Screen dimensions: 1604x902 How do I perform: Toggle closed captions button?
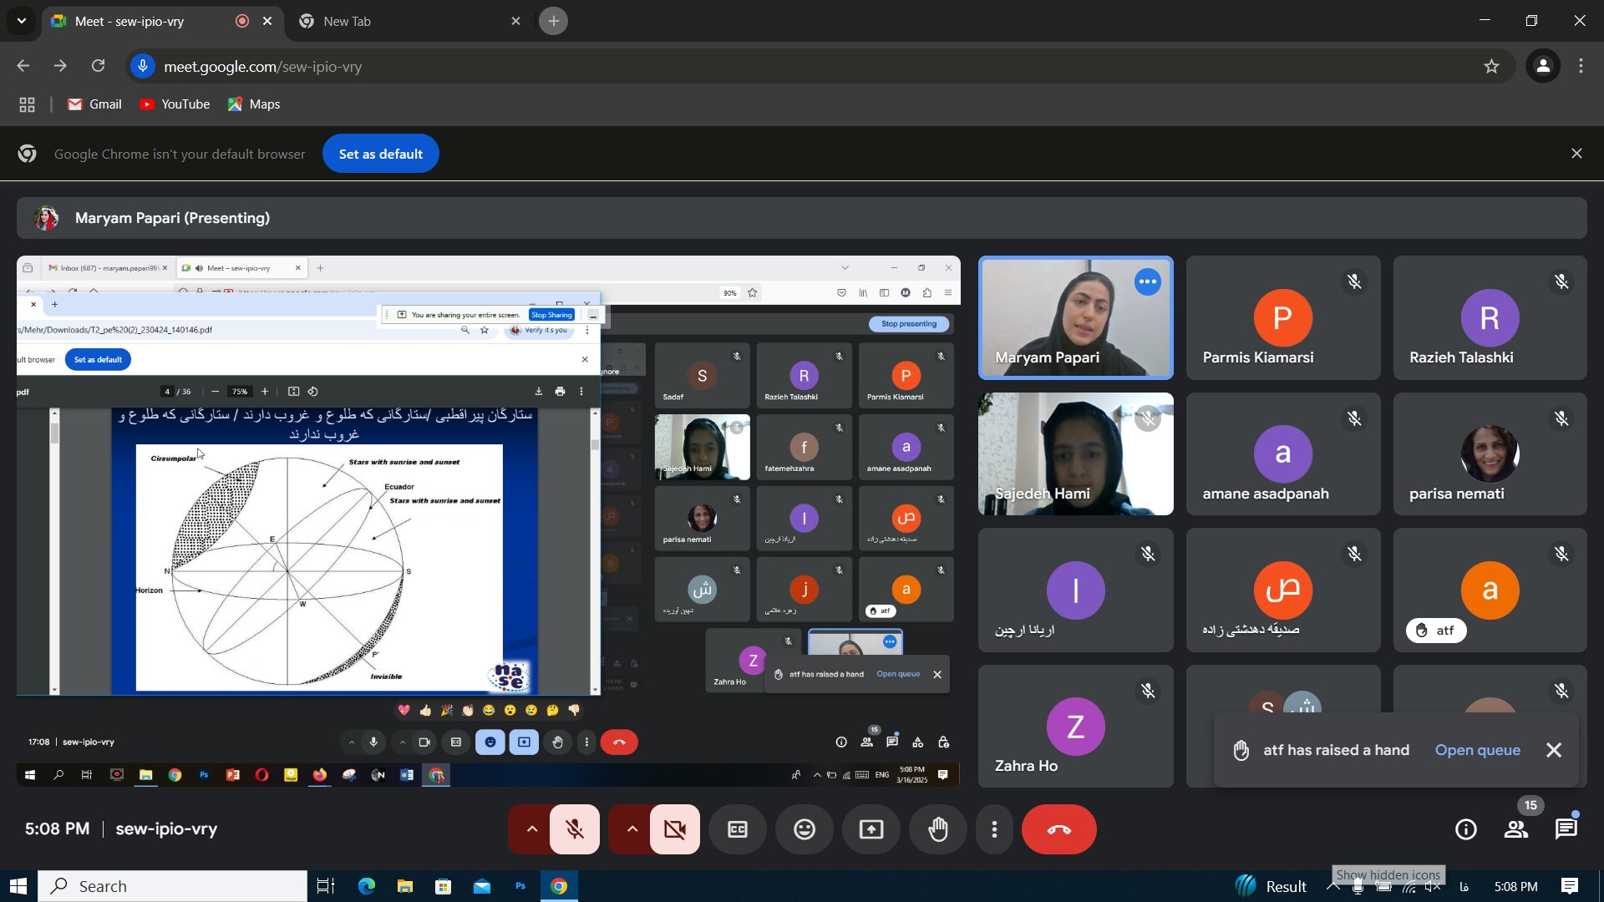click(738, 829)
